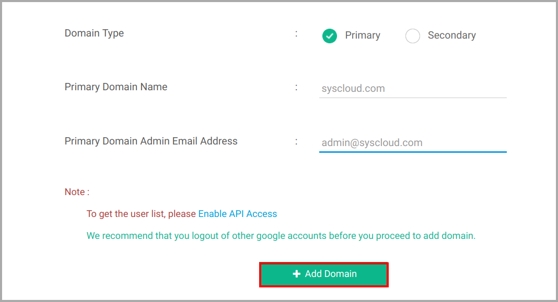This screenshot has height=302, width=558.
Task: Click the 'Secondary' option label text
Action: (451, 35)
